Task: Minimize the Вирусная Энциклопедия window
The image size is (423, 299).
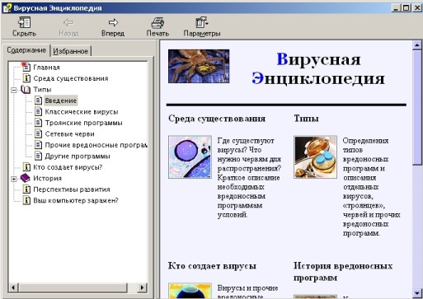Action: (396, 8)
